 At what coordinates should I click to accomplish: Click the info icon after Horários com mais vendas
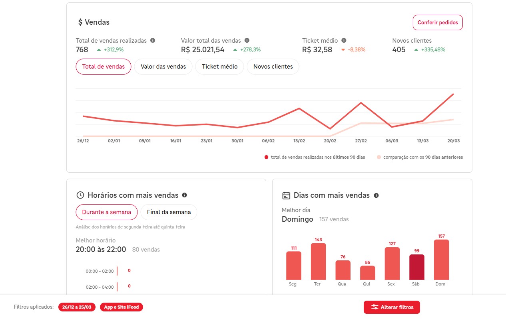pyautogui.click(x=184, y=195)
